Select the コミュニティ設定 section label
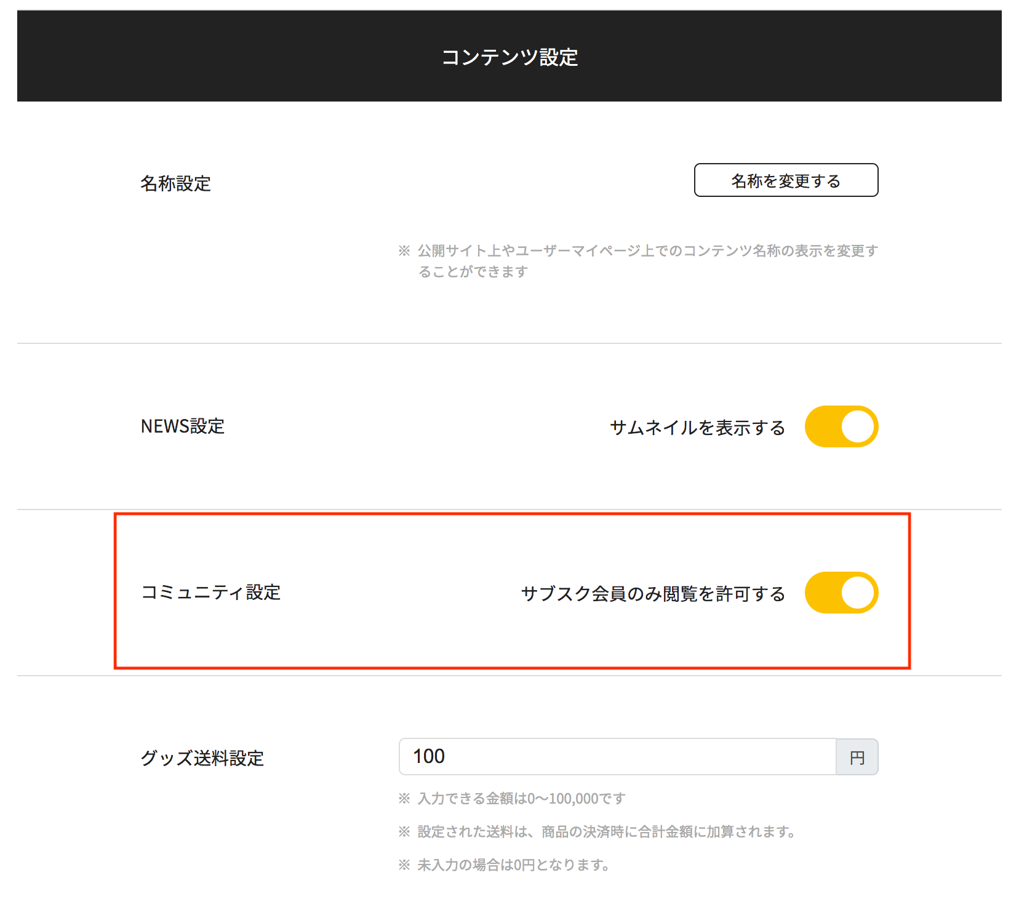This screenshot has width=1019, height=923. (x=211, y=593)
